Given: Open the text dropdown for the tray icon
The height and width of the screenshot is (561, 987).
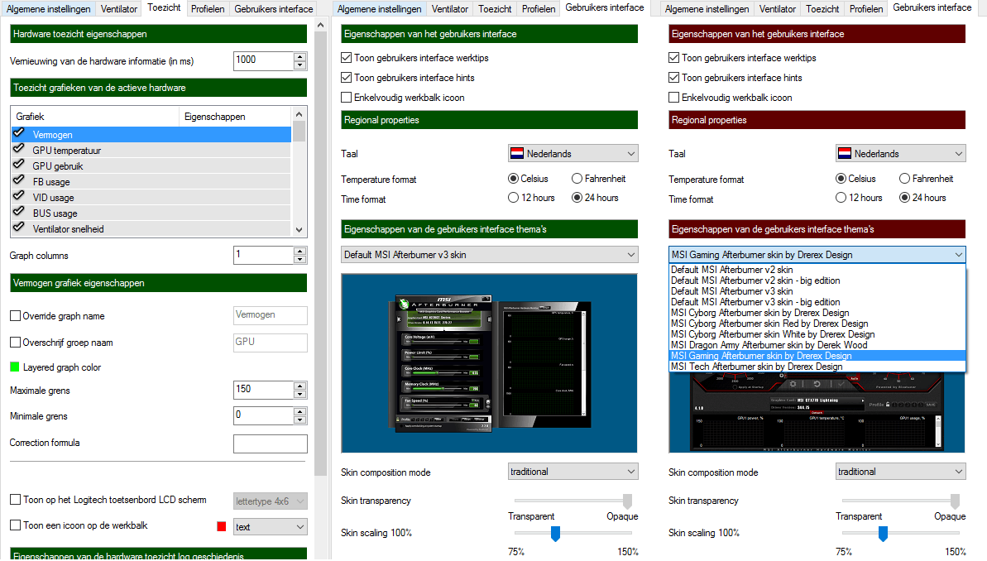Looking at the screenshot, I should tap(270, 527).
